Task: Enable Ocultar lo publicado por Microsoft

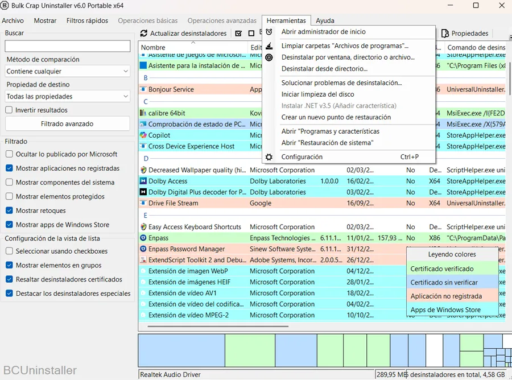Action: coord(9,154)
